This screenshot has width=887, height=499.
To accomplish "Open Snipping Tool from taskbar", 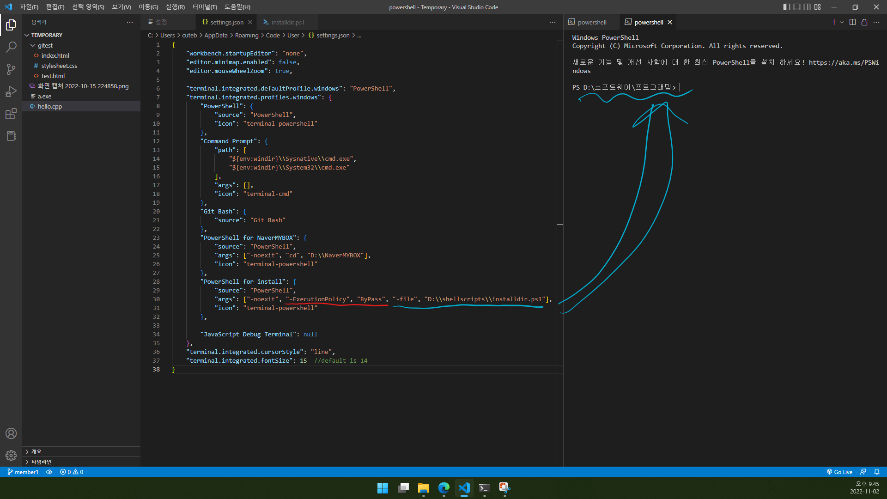I will tap(504, 488).
